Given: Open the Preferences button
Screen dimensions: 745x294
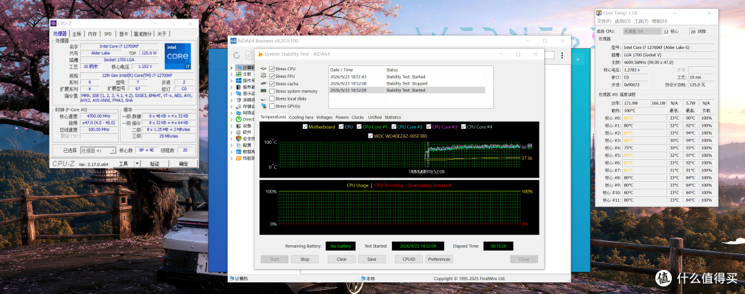Looking at the screenshot, I should (439, 260).
